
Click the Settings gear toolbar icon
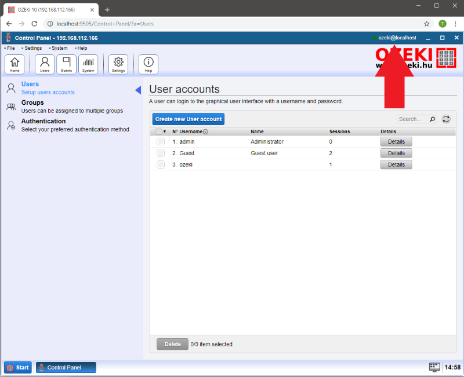coord(118,64)
